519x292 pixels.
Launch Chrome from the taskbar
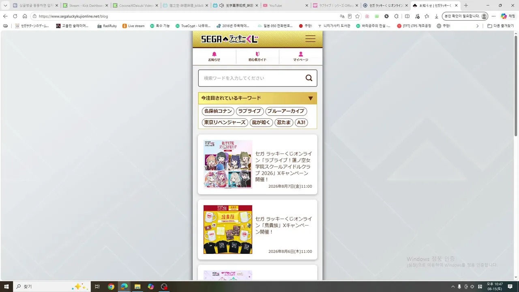pyautogui.click(x=111, y=286)
